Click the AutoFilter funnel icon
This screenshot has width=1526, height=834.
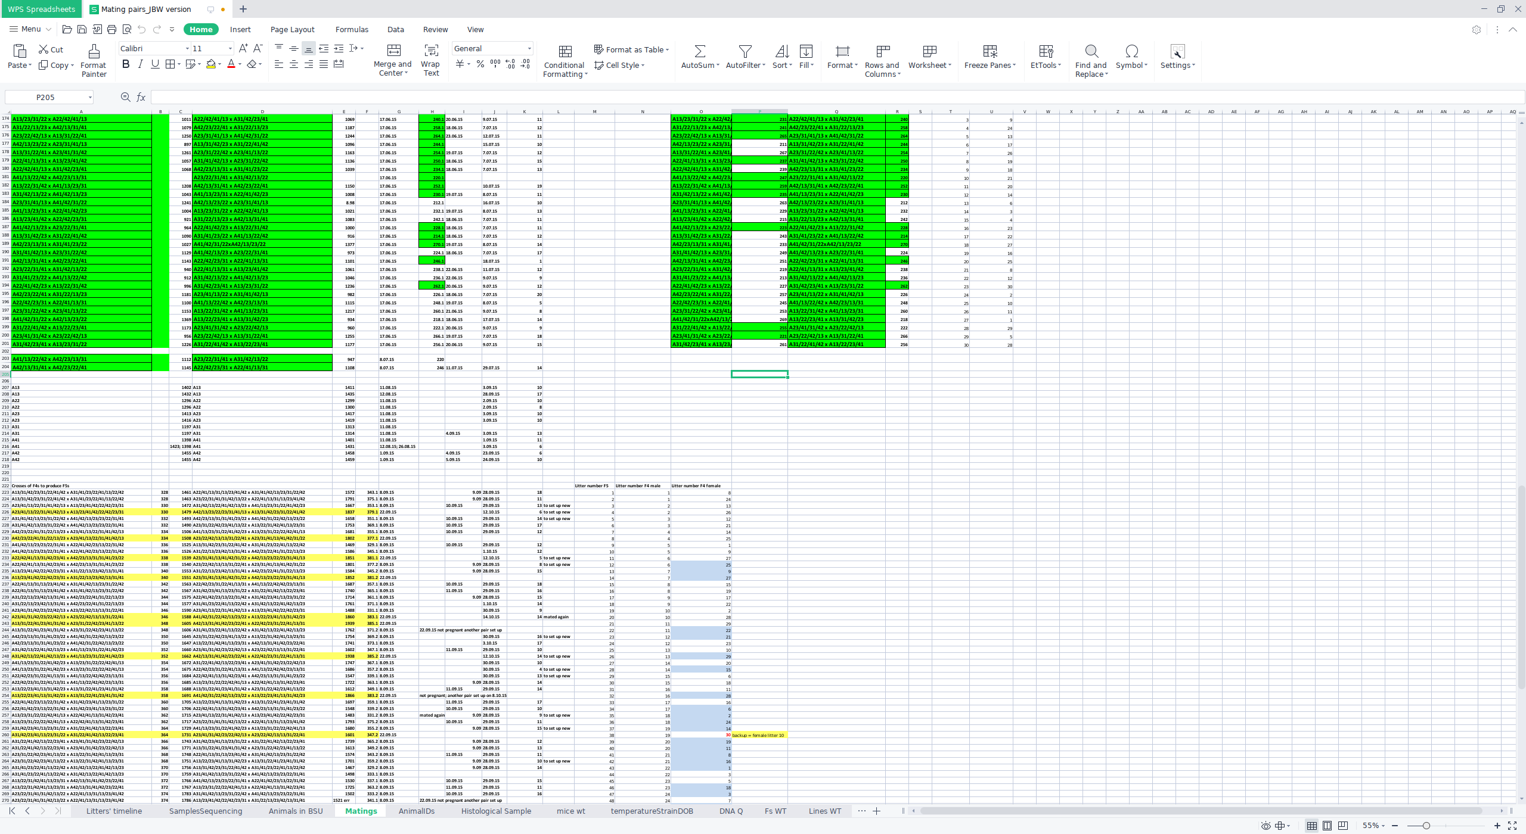(745, 51)
